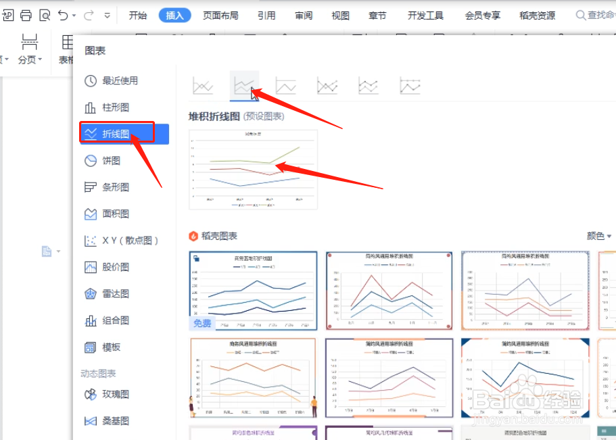616x440 pixels.
Task: Open the 颜色 color filter dropdown
Action: [599, 236]
